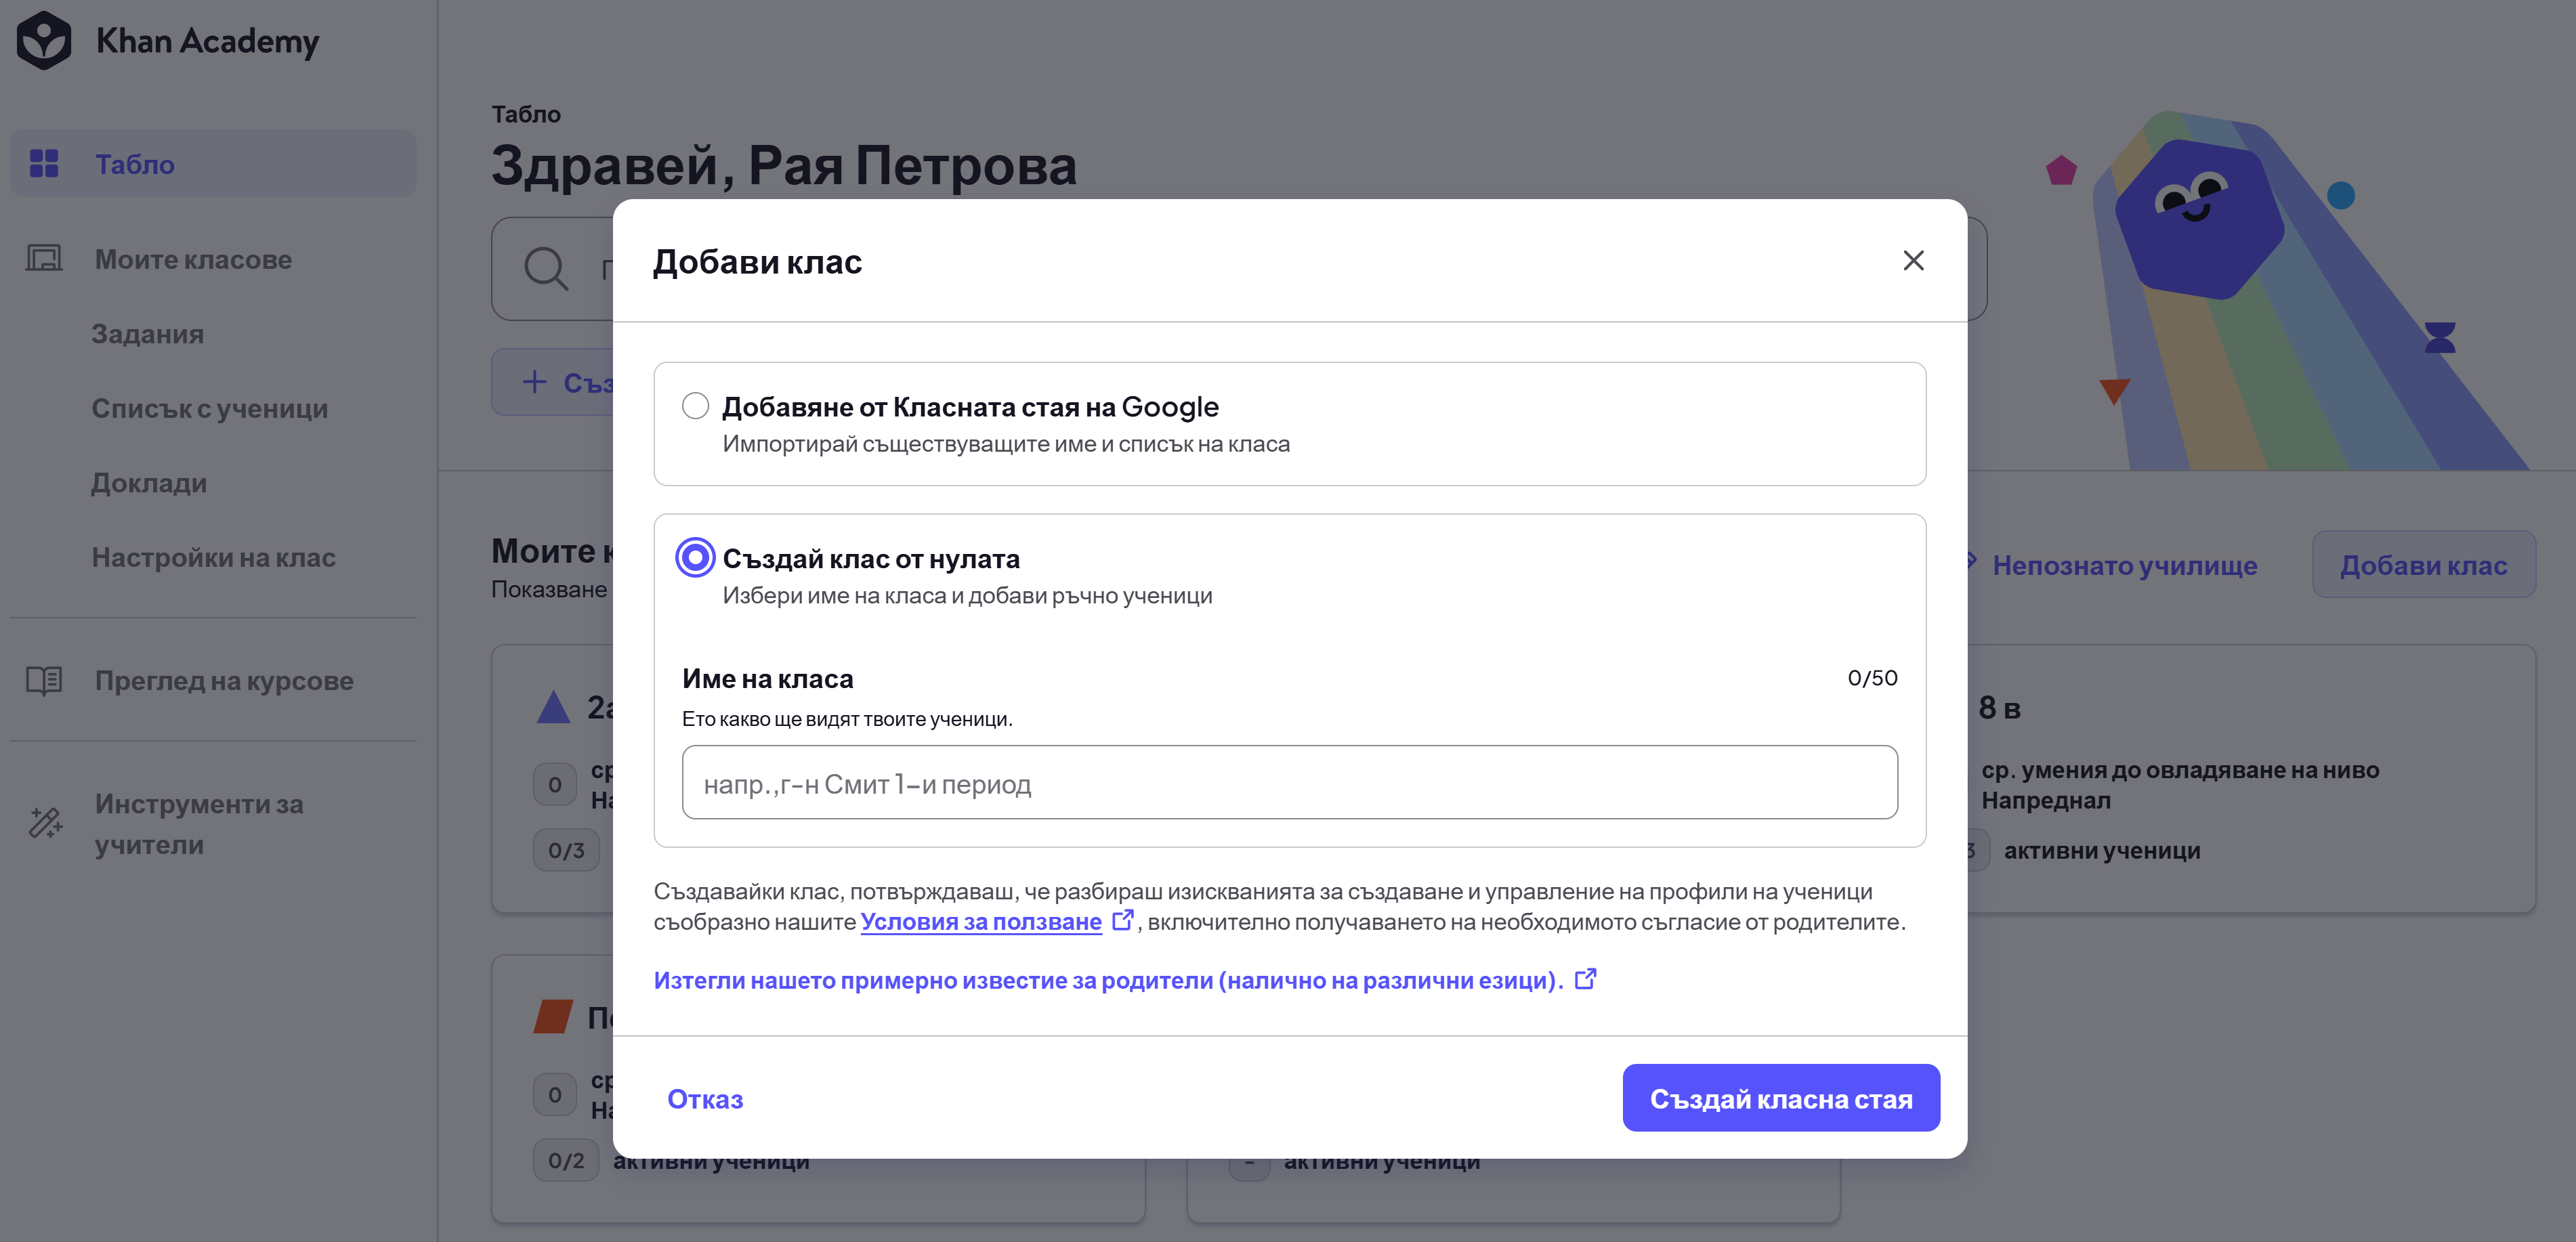Click the Ето какво ще видят твоите ученици hint
This screenshot has height=1242, width=2576.
click(x=847, y=719)
